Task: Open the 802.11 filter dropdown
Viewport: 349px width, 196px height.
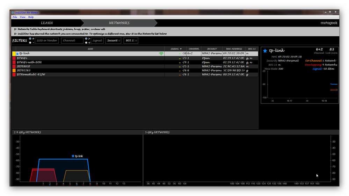Action: point(131,41)
